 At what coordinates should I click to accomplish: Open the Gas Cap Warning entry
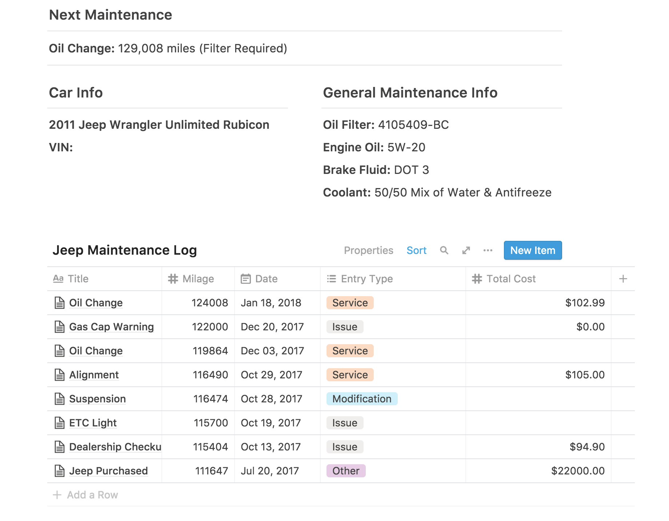coord(111,327)
